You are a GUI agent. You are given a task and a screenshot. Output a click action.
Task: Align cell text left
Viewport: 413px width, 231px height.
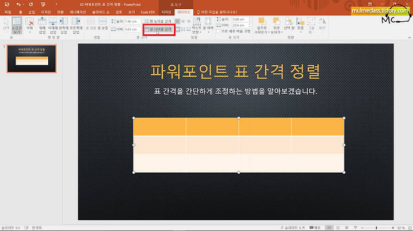pos(177,21)
